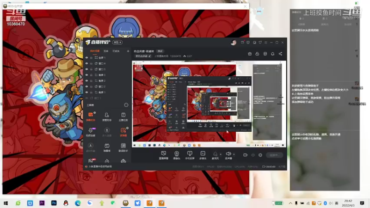
Task: Switch to the second scene tab
Action: pyautogui.click(x=106, y=51)
